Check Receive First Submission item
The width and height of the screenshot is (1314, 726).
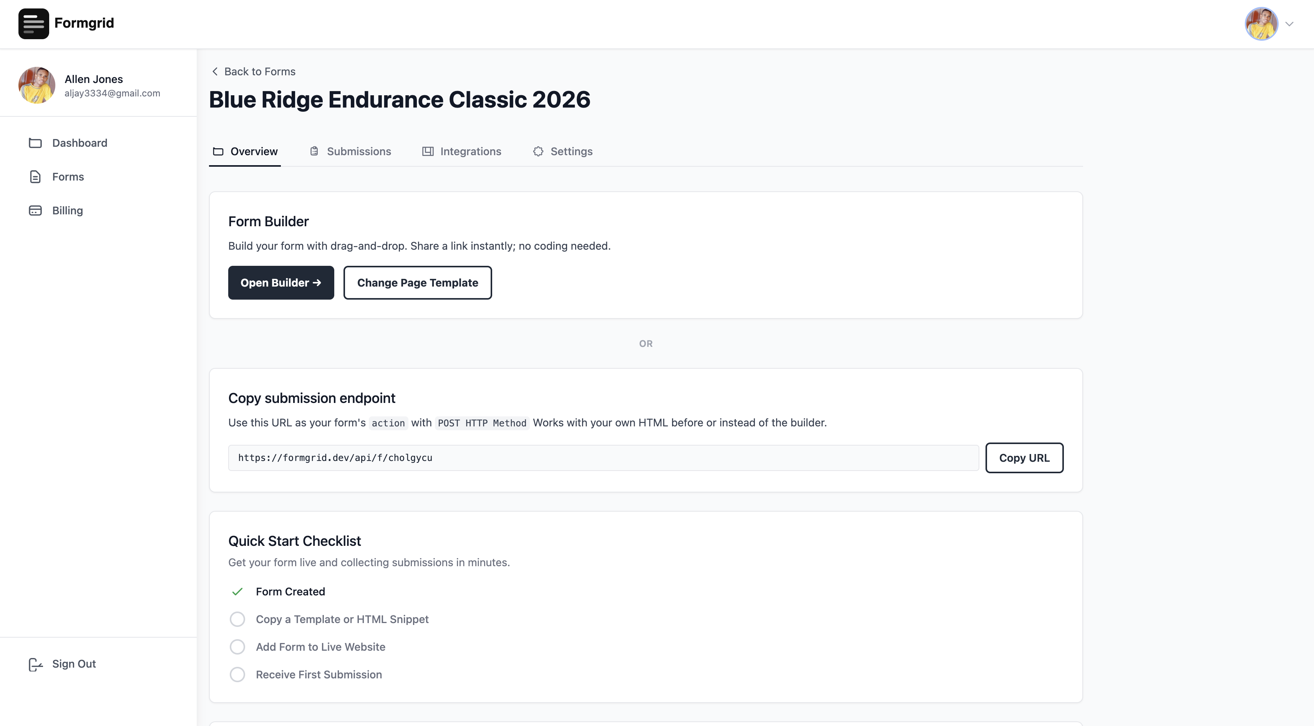pyautogui.click(x=237, y=674)
